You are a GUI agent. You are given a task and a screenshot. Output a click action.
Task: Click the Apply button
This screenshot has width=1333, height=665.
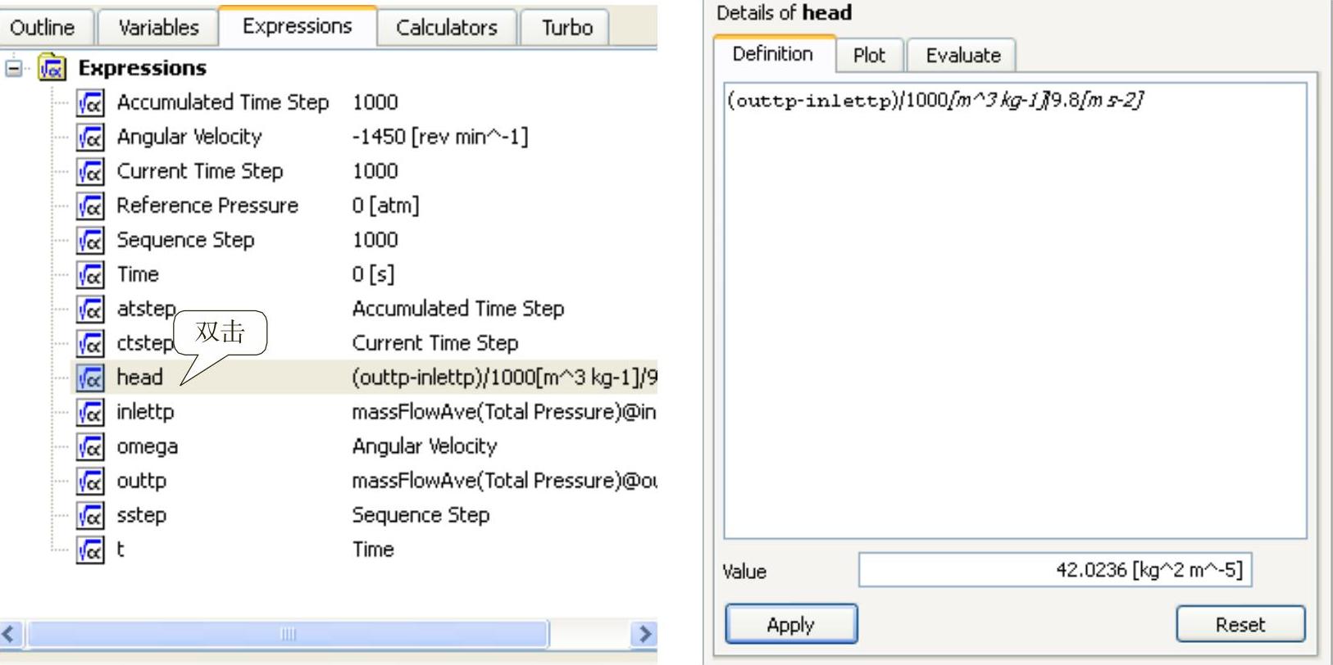[x=791, y=624]
